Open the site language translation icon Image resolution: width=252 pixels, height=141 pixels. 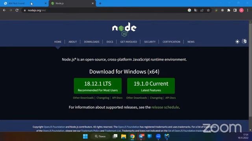point(244,41)
